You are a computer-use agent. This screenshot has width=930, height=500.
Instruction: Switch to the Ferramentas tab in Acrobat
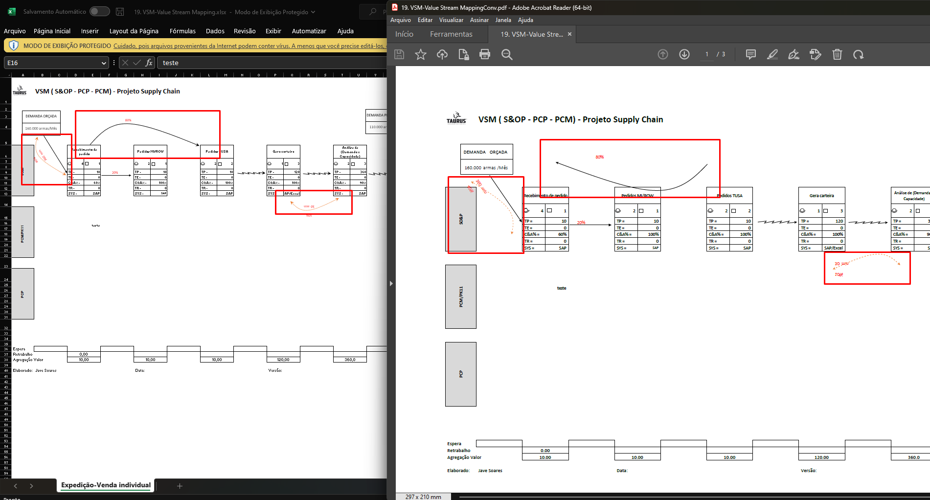451,34
